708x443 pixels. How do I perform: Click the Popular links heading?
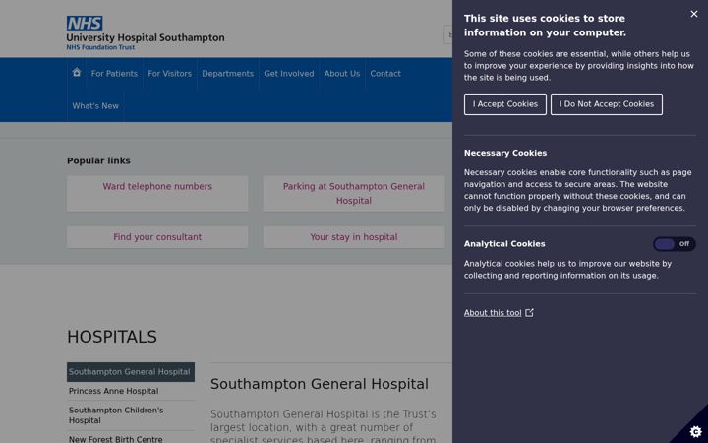98,160
